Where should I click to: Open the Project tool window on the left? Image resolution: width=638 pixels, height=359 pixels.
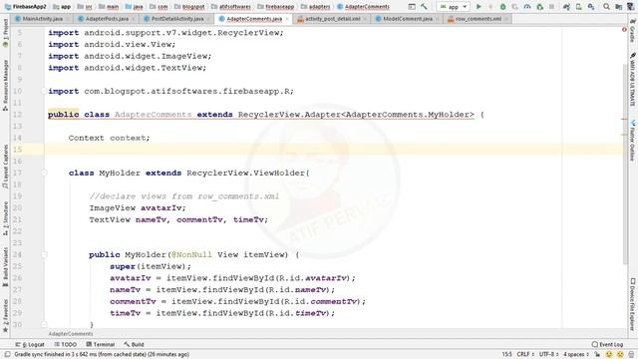pyautogui.click(x=5, y=33)
